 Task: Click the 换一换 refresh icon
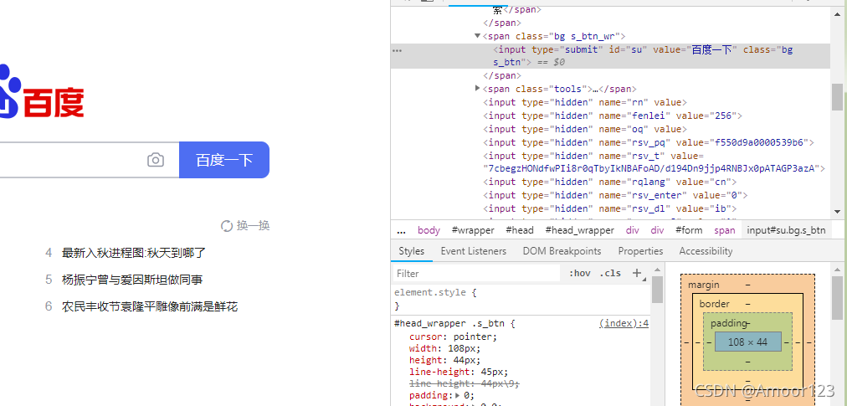click(227, 225)
